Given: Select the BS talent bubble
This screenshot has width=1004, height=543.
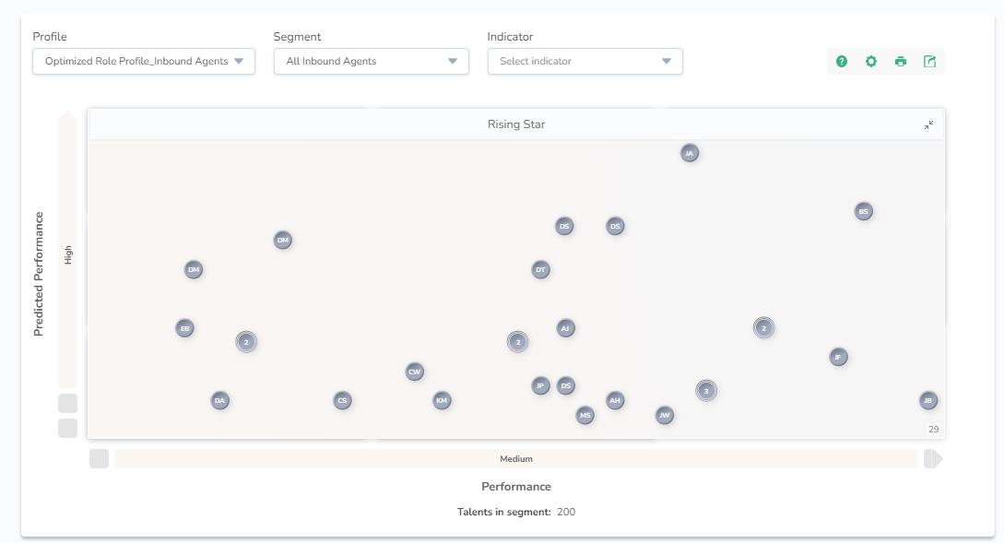Looking at the screenshot, I should pyautogui.click(x=863, y=211).
